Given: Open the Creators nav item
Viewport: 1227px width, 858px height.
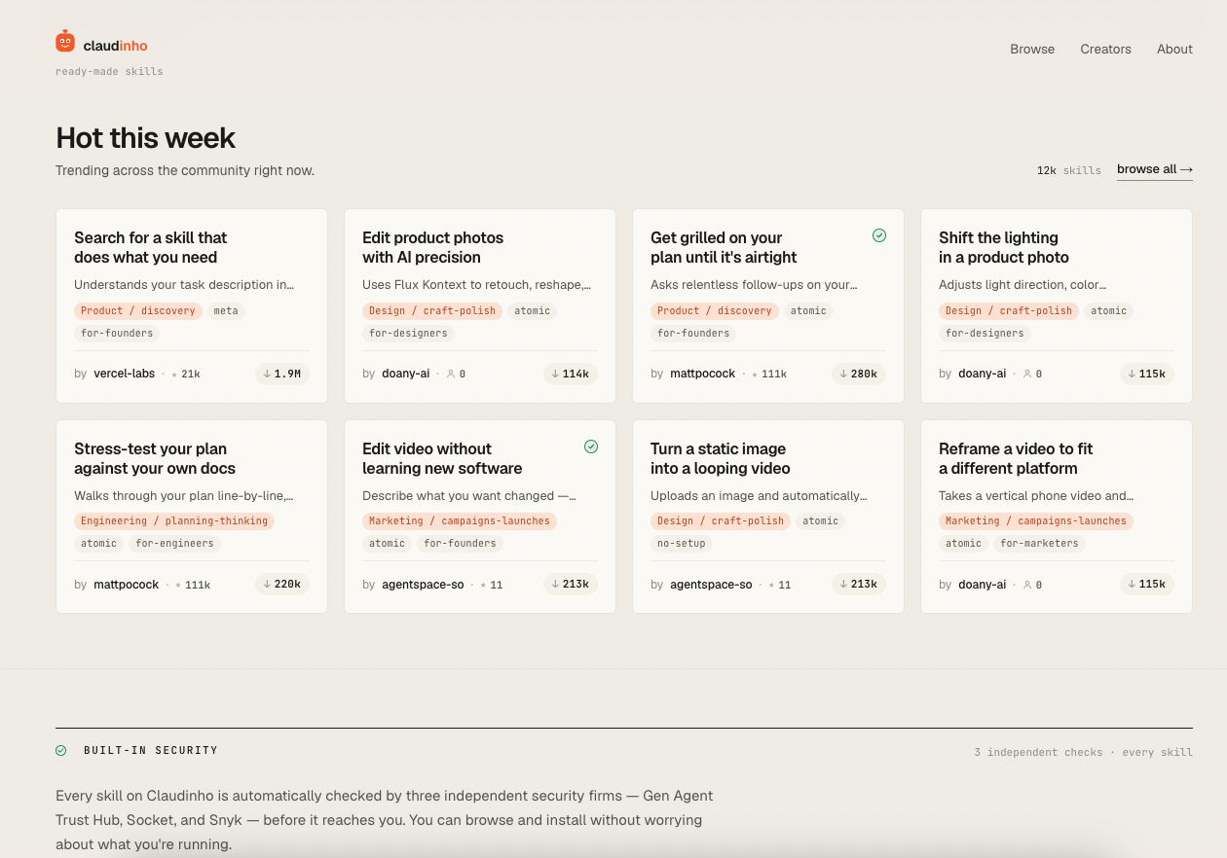Looking at the screenshot, I should pos(1105,49).
